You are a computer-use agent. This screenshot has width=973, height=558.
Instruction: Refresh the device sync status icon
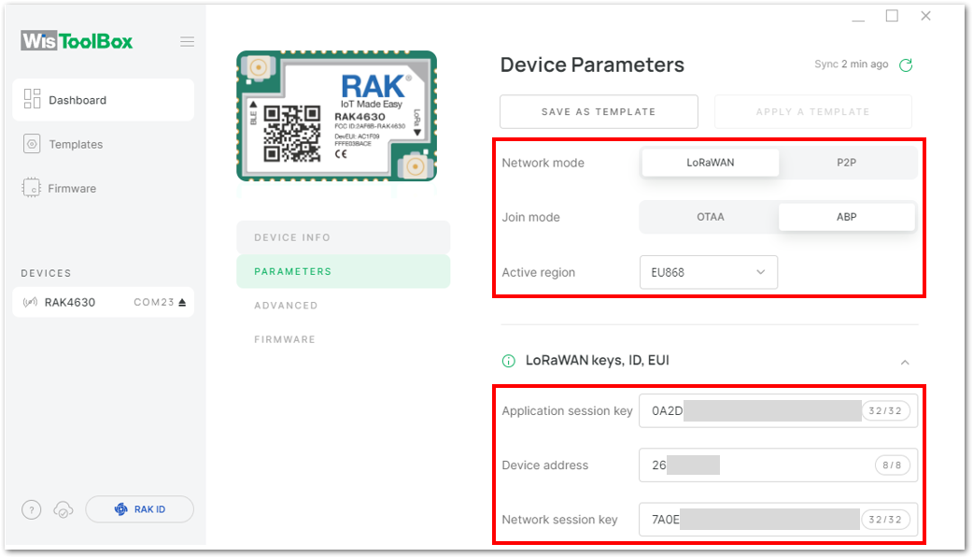906,64
